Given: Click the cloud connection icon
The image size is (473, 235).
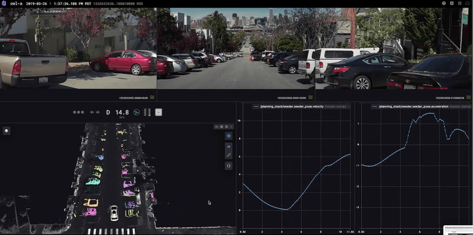Looking at the screenshot, I should point(468,3).
